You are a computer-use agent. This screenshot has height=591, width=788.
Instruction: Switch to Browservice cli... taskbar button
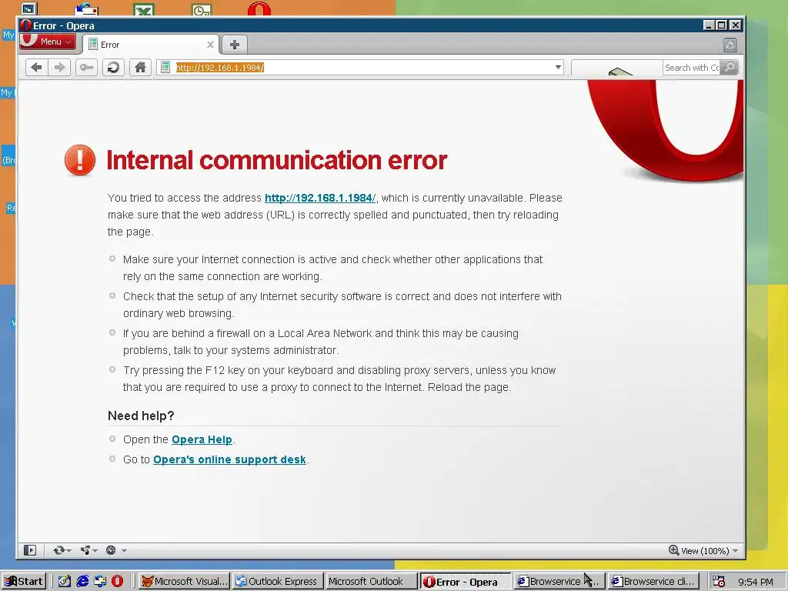pyautogui.click(x=653, y=582)
